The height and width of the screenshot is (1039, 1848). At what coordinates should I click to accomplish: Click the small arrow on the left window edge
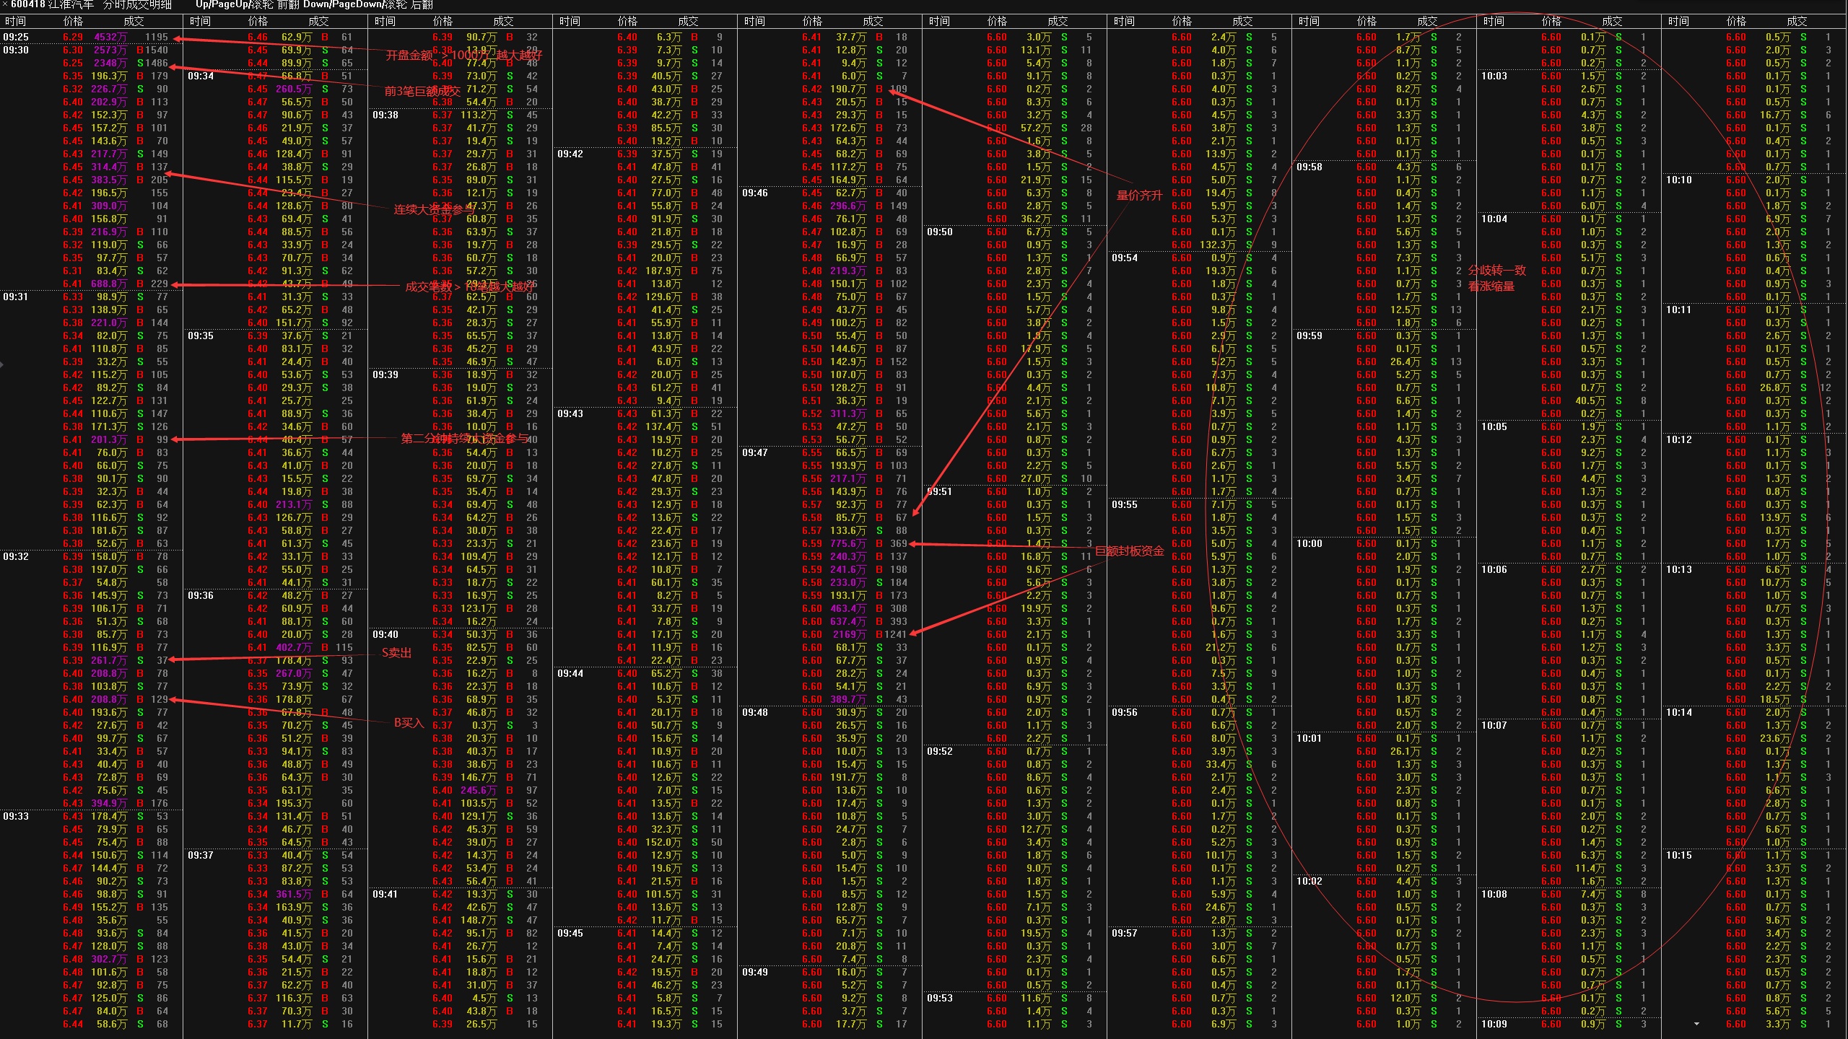pyautogui.click(x=2, y=364)
